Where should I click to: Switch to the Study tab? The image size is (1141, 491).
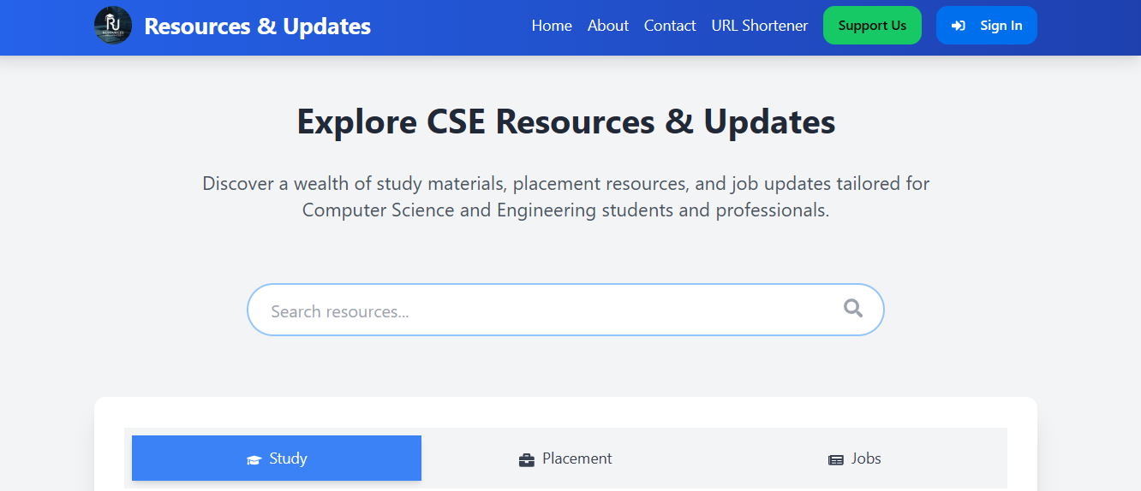coord(277,458)
